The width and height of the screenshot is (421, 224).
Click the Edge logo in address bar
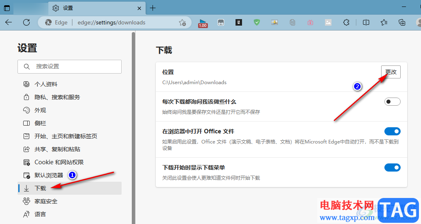pyautogui.click(x=48, y=22)
